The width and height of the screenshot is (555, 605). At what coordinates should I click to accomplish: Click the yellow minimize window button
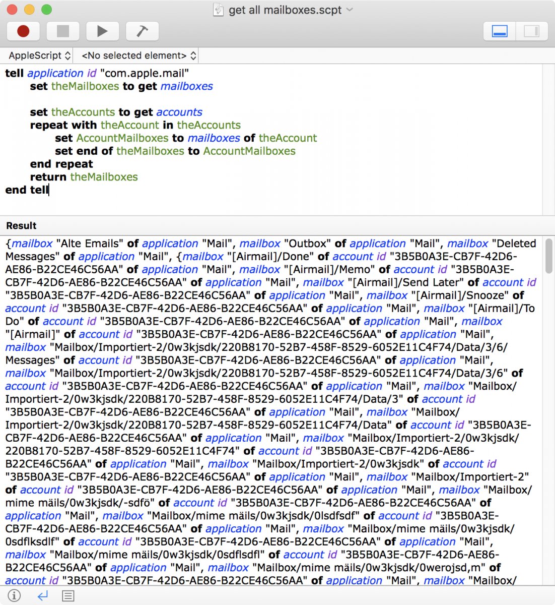coord(29,10)
